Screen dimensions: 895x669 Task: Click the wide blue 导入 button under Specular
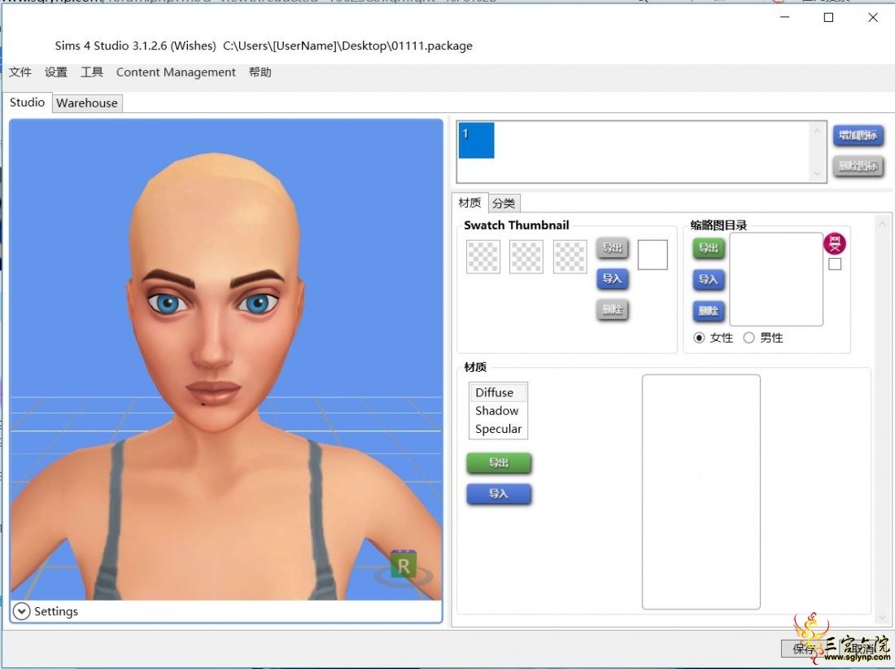pos(499,494)
